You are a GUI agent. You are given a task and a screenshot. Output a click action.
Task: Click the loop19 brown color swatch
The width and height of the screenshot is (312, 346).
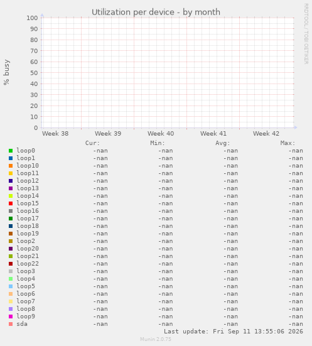pos(11,234)
